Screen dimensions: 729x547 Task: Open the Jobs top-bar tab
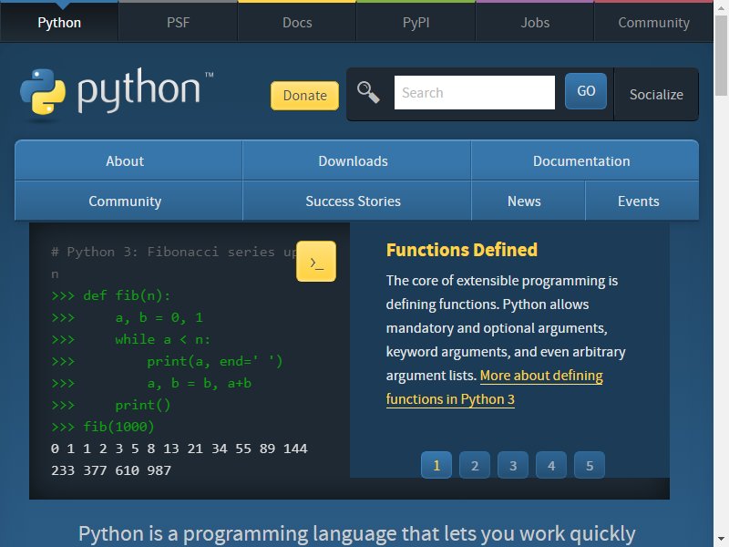535,22
